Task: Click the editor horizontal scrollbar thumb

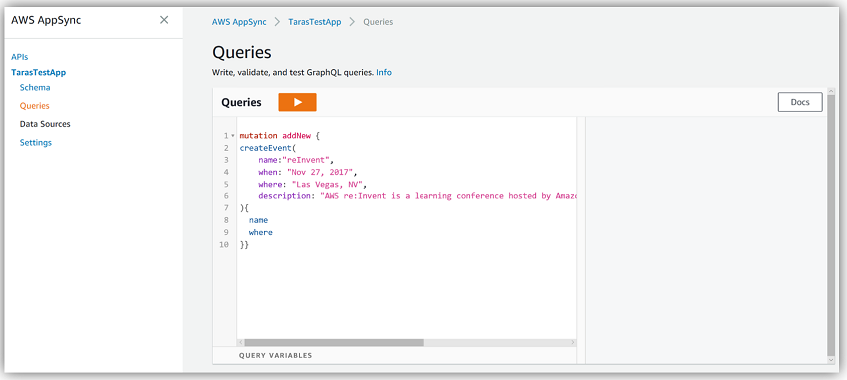Action: (x=335, y=343)
